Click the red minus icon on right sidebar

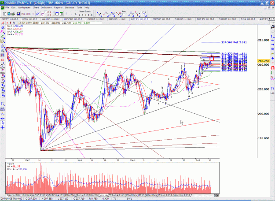(x=272, y=63)
